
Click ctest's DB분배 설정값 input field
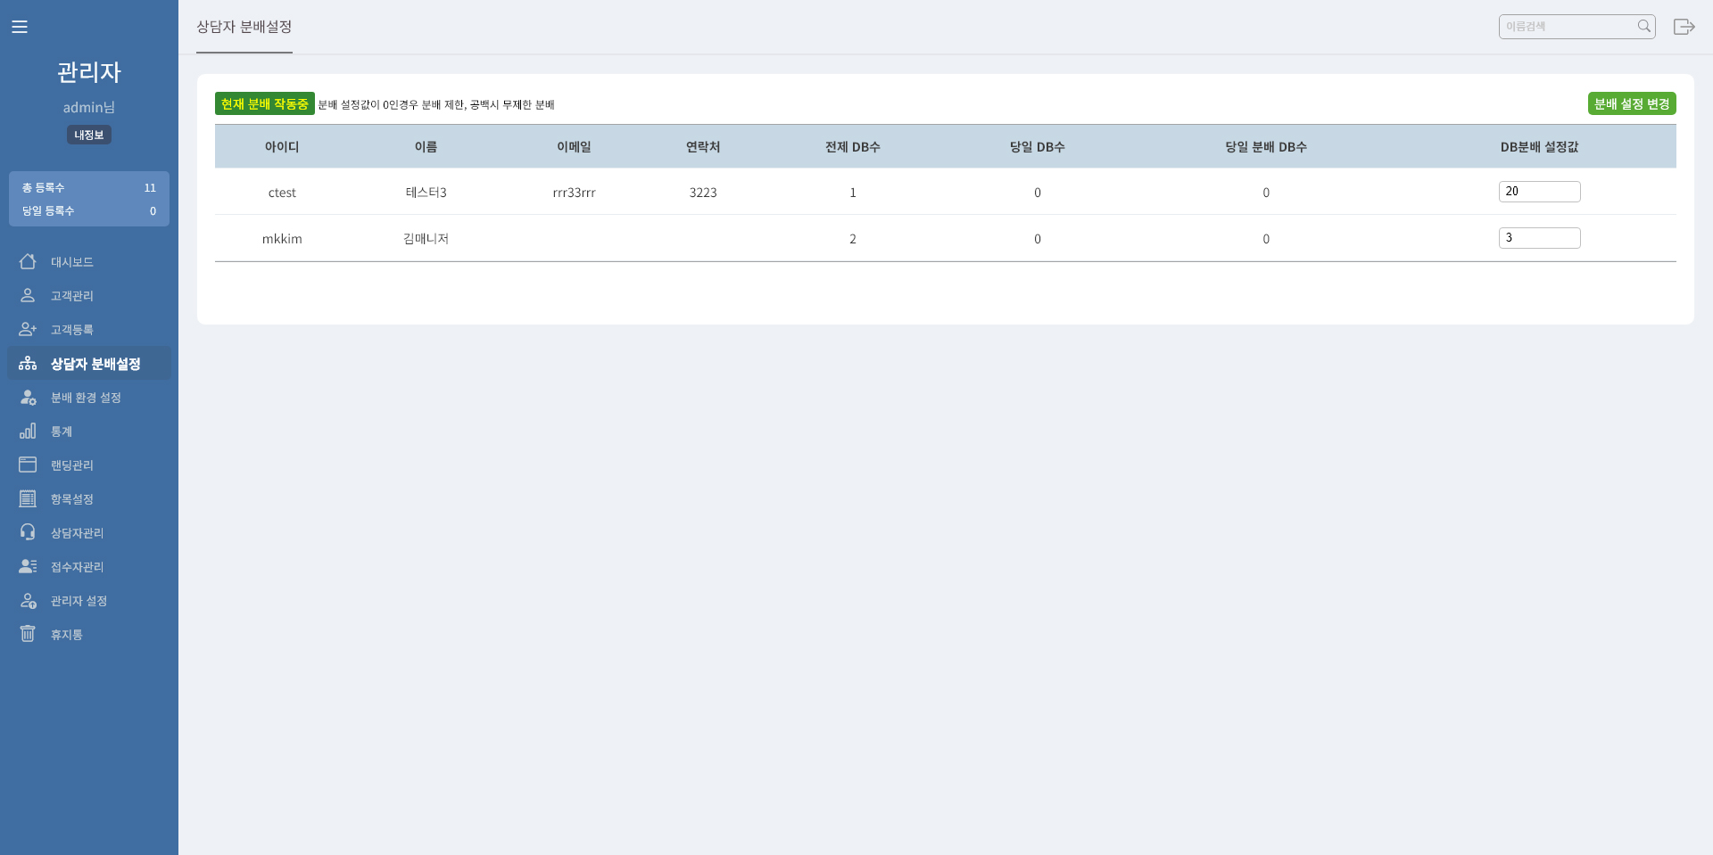(1539, 192)
